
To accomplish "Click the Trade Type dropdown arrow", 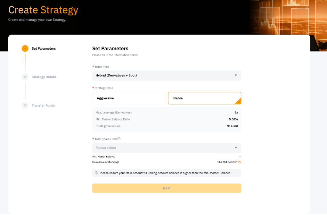I will click(x=236, y=76).
